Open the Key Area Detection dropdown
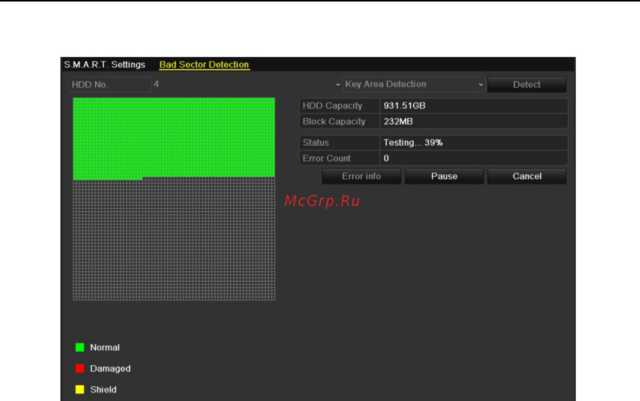The width and height of the screenshot is (640, 401). pyautogui.click(x=414, y=84)
